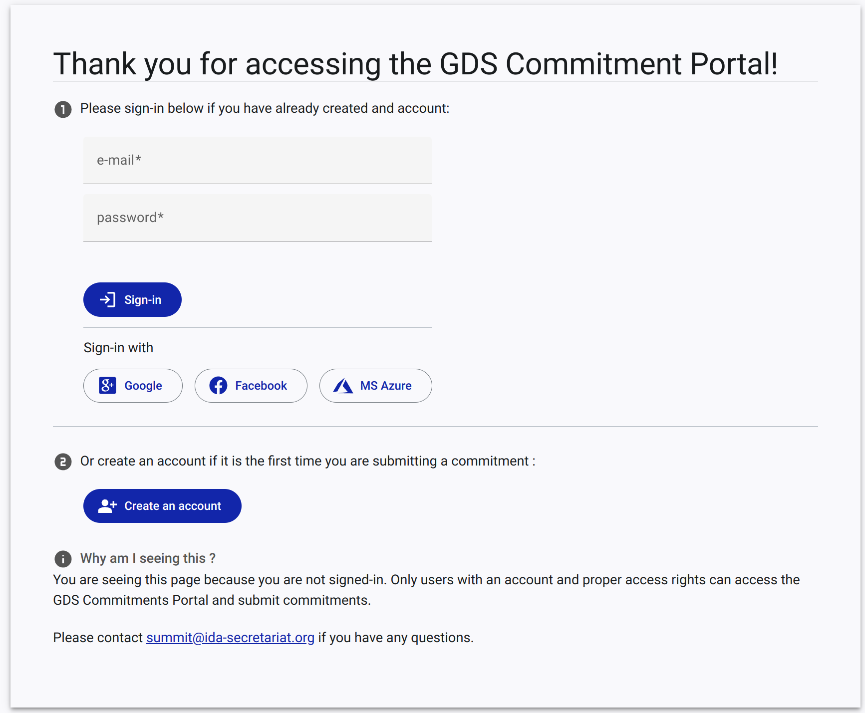Click the Create an account button

click(162, 506)
